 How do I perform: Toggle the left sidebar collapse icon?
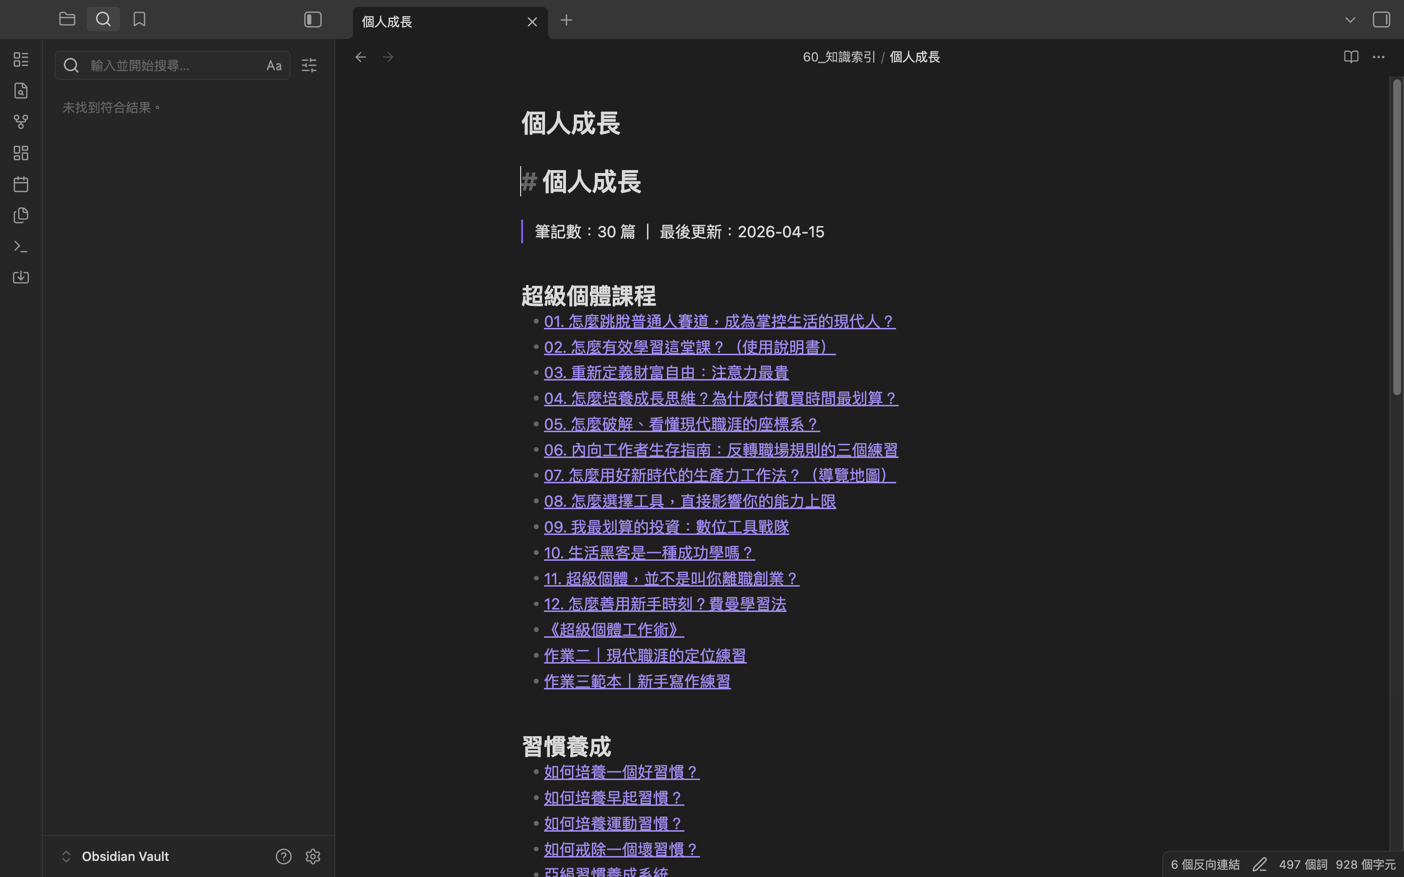coord(312,19)
